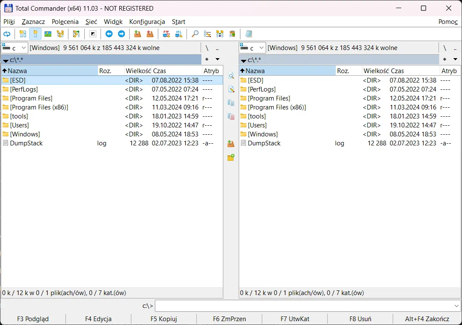This screenshot has width=462, height=325.
Task: Expand command line history dropdown
Action: click(x=456, y=306)
